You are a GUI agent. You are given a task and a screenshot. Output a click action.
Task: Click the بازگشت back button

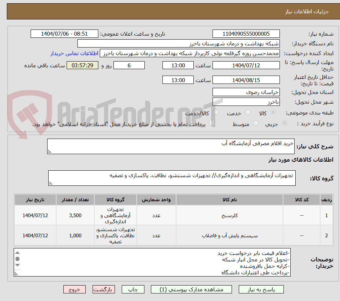(104, 289)
